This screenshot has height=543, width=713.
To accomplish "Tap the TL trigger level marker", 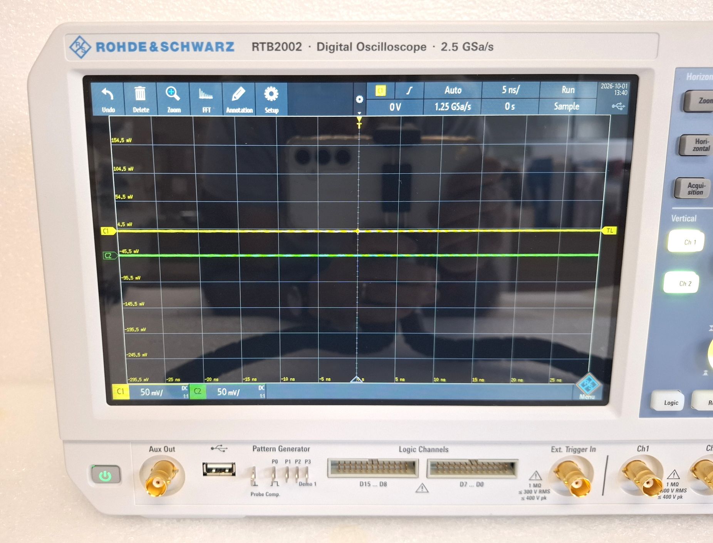I will (x=609, y=230).
